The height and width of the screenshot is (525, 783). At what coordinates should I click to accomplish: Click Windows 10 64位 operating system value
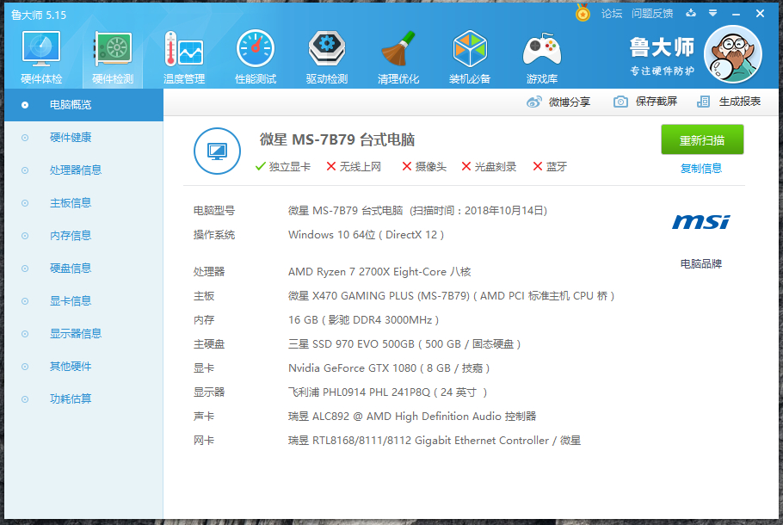(366, 235)
